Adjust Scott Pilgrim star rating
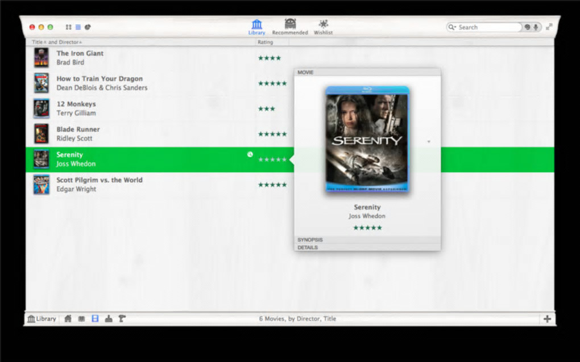 (x=272, y=184)
